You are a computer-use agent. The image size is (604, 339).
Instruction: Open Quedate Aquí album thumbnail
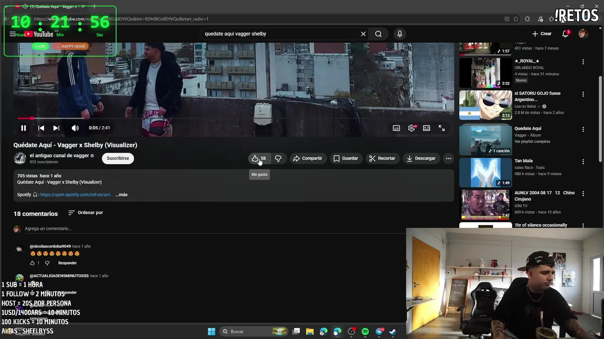point(486,140)
